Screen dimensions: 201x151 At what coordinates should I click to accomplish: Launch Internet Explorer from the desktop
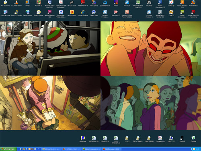coord(83,13)
